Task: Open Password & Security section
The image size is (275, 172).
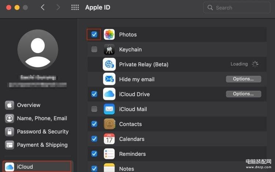Action: (x=43, y=131)
